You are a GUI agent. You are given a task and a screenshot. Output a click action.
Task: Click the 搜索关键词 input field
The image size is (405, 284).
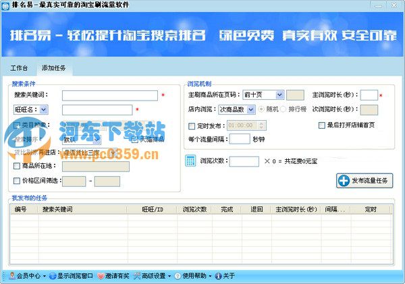tap(110, 96)
